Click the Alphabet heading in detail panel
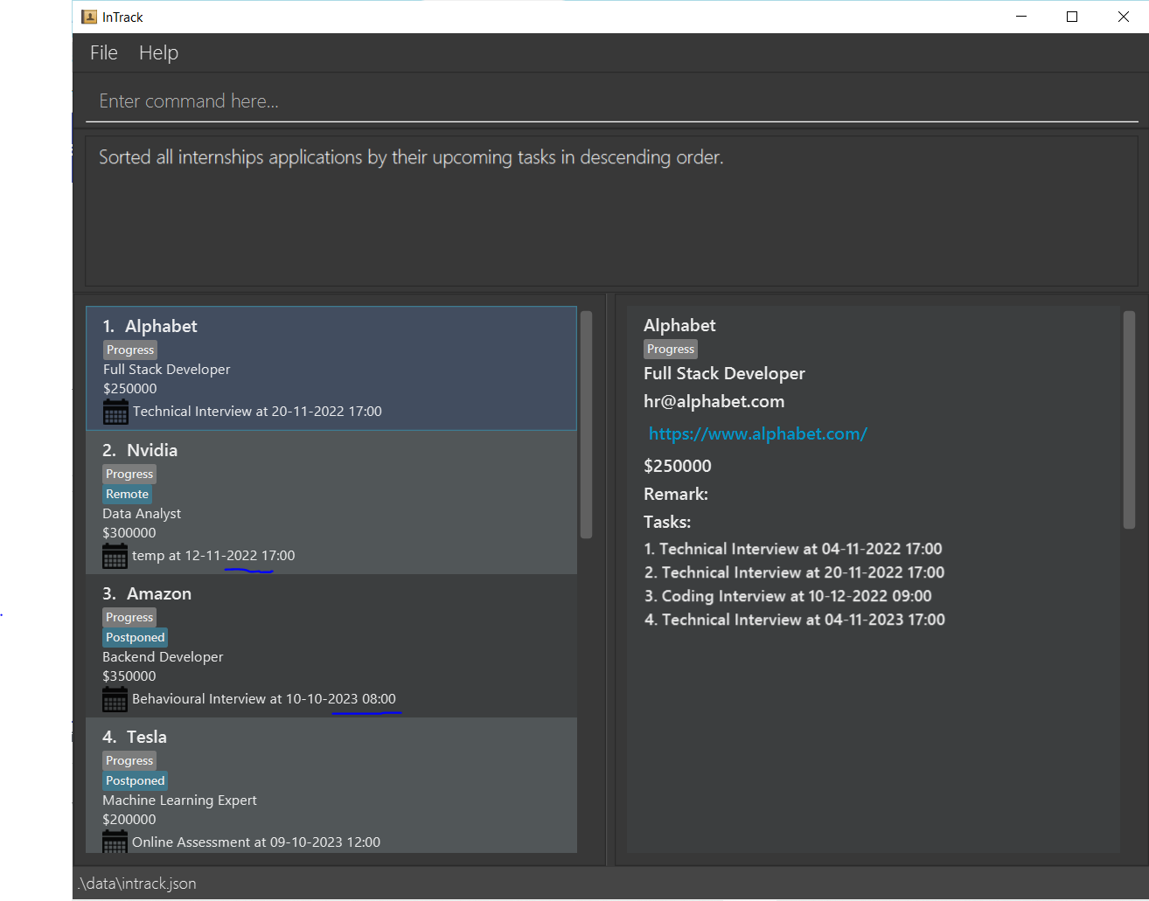The image size is (1149, 901). click(x=679, y=325)
